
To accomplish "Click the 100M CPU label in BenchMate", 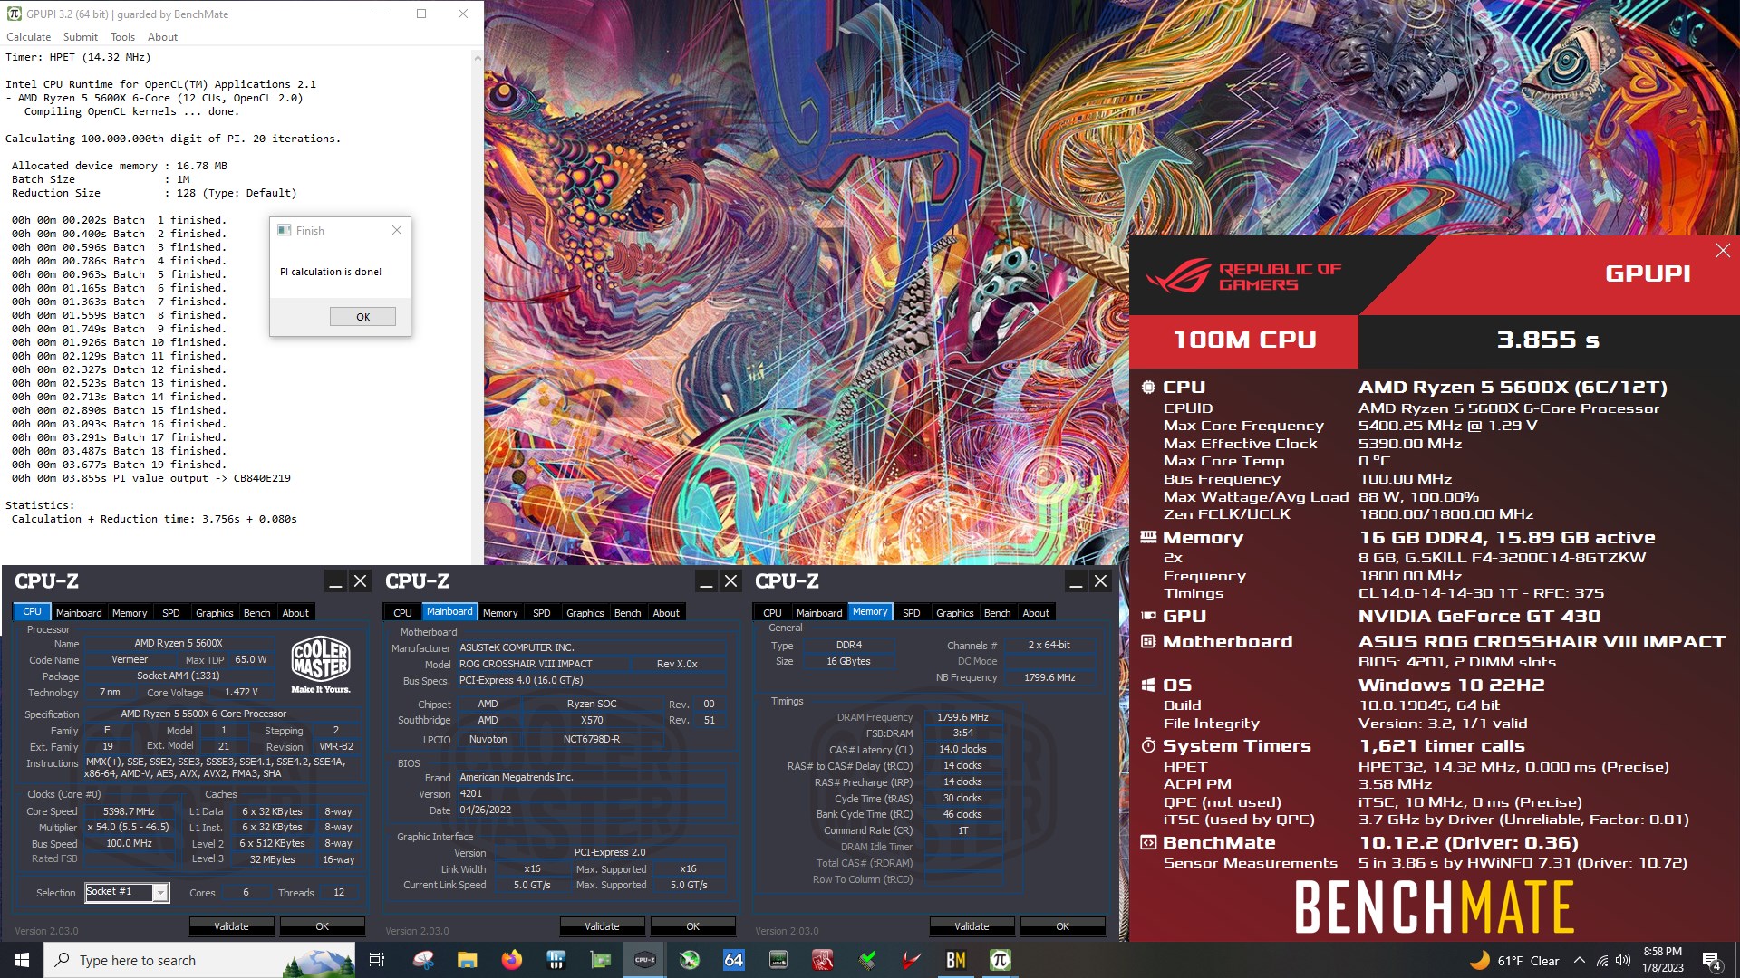I will click(1244, 340).
